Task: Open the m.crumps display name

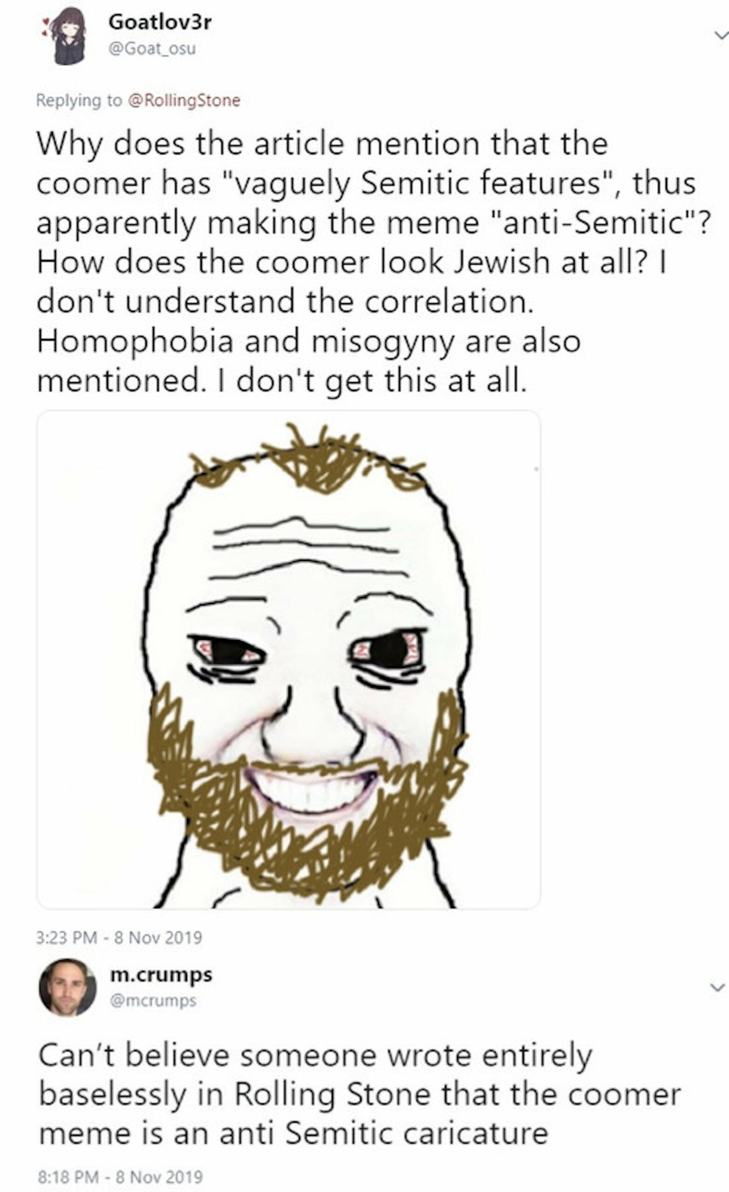Action: pyautogui.click(x=161, y=974)
